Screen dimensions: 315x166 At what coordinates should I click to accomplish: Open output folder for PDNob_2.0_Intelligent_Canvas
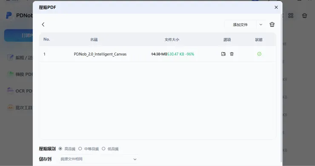click(x=223, y=54)
